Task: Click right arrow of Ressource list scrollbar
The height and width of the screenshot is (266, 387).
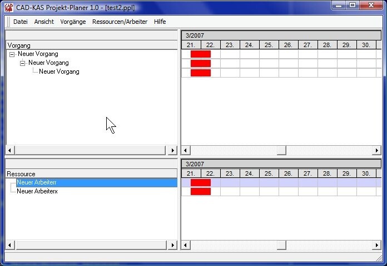Action: pos(172,245)
